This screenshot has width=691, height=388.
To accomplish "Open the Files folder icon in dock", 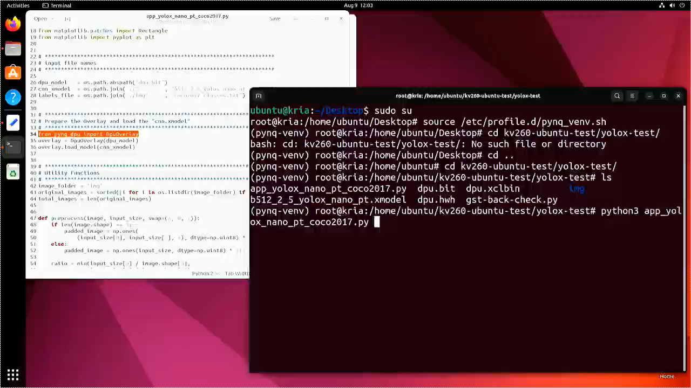I will tap(13, 48).
